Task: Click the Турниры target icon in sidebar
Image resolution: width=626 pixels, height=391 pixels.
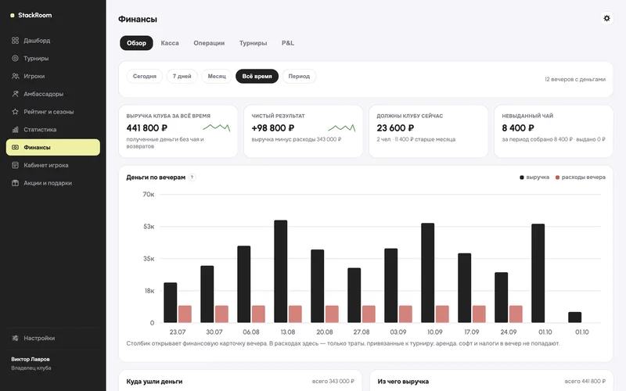Action: pos(15,58)
